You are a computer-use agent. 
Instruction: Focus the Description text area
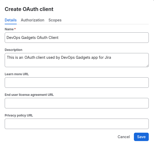(x=77, y=60)
